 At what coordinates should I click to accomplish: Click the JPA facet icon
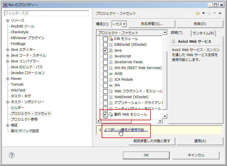(111, 85)
